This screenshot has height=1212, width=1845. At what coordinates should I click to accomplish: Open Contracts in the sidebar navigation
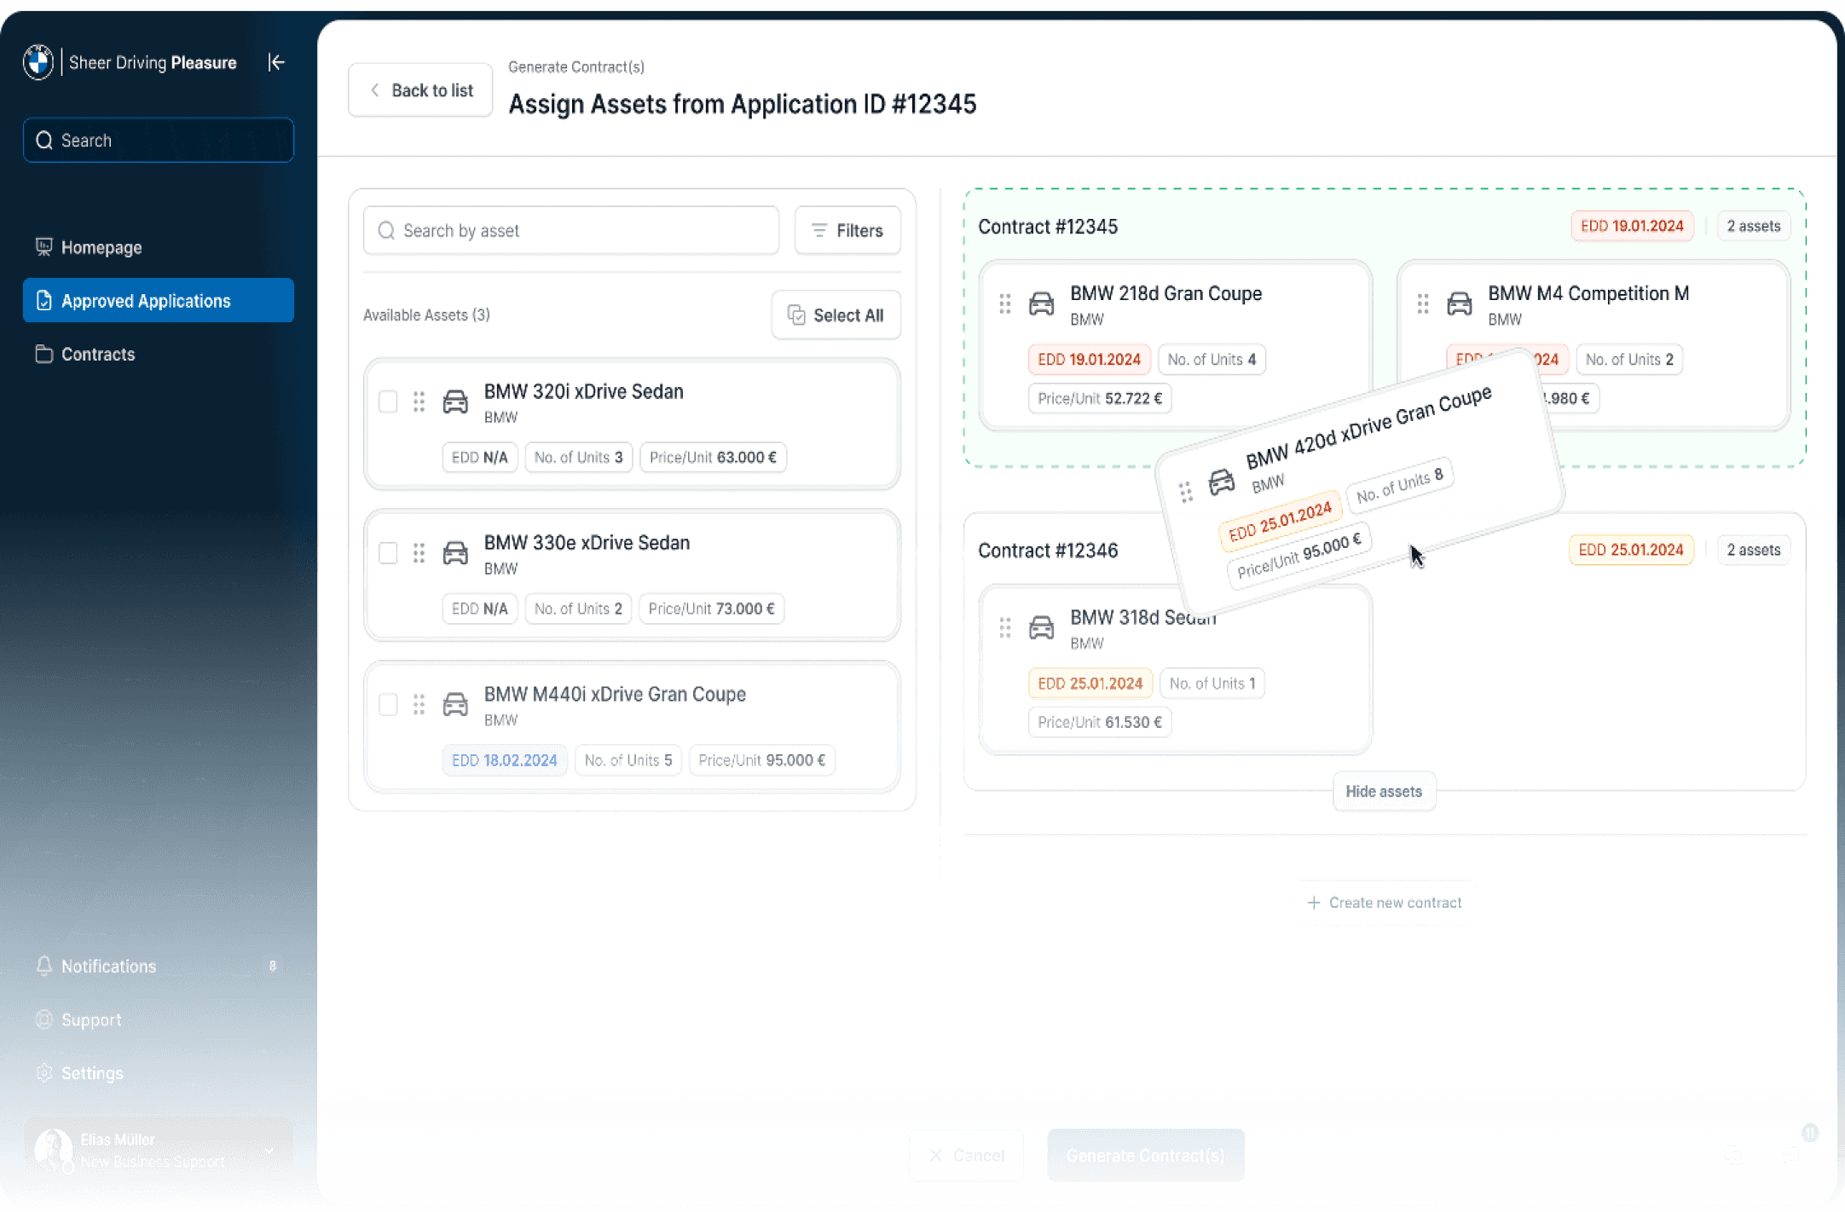pos(97,354)
